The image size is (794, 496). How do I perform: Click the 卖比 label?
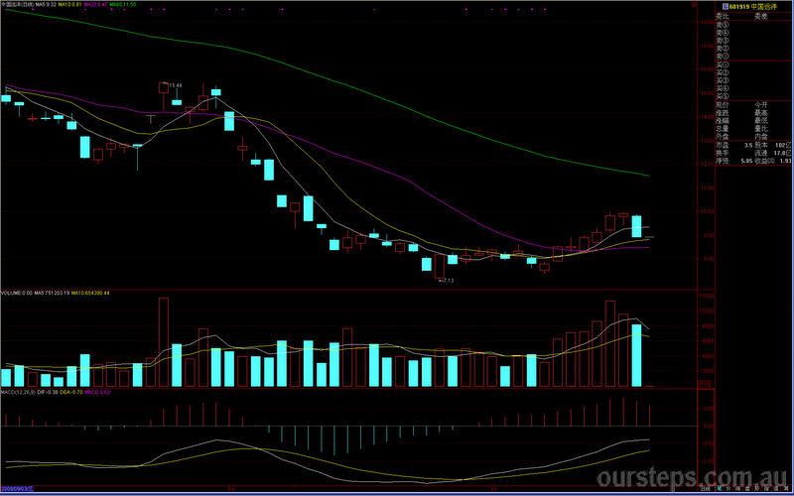723,17
